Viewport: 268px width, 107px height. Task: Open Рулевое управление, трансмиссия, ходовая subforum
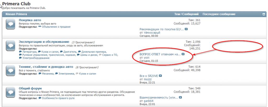[49, 55]
